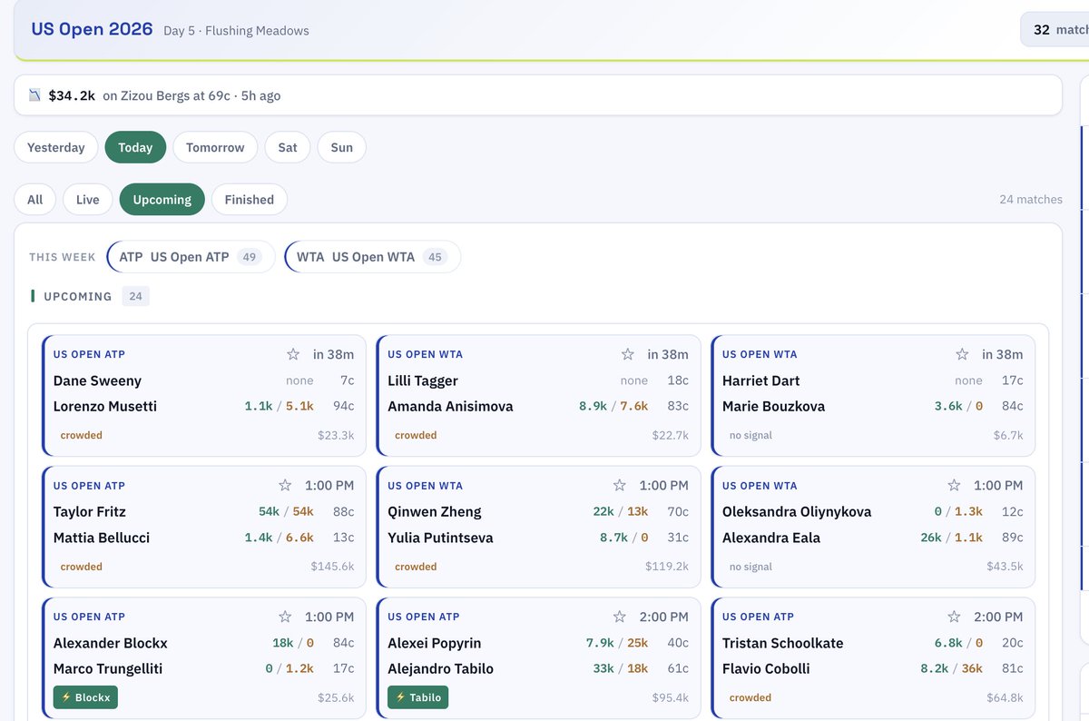Viewport: 1089px width, 721px height.
Task: Click the $145.6k volume on Fritz match
Action: [332, 567]
